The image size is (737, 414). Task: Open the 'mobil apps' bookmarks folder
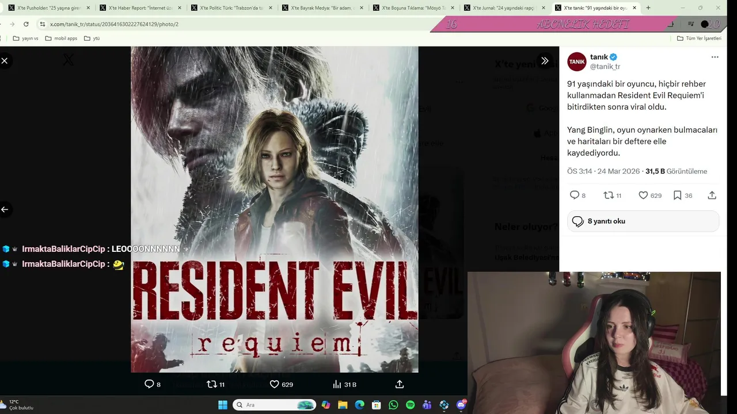click(x=60, y=38)
